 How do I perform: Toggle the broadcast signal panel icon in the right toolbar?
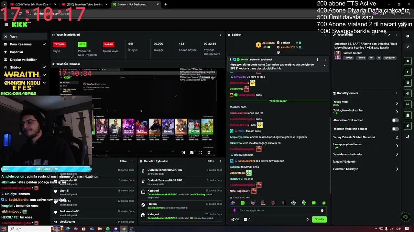tap(408, 104)
